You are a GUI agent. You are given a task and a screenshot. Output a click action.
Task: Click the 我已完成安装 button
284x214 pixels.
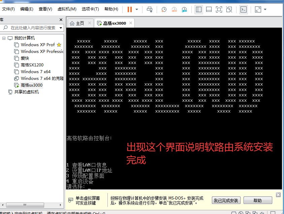[x=226, y=201]
